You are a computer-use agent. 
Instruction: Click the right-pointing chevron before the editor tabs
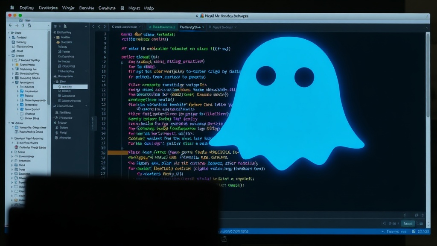pos(105,27)
